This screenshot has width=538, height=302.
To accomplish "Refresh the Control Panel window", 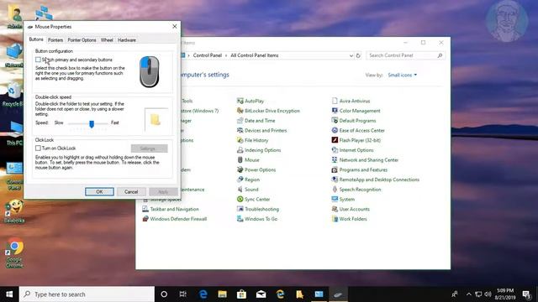I will 358,55.
